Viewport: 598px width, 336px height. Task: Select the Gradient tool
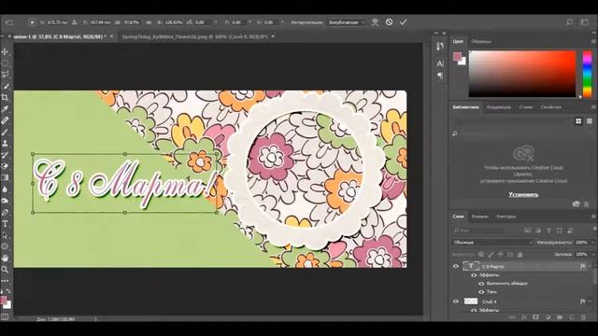pos(5,177)
